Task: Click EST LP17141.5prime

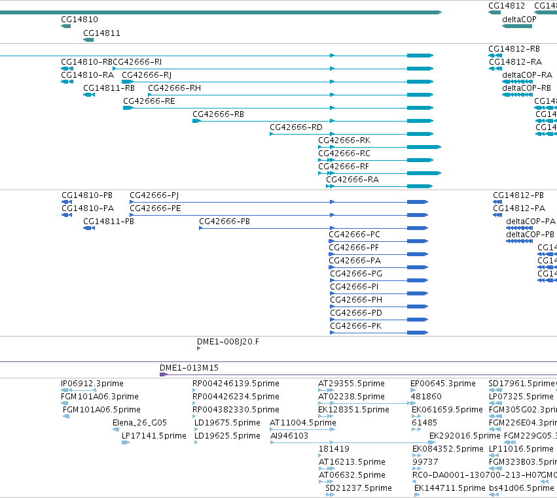Action: (x=154, y=435)
